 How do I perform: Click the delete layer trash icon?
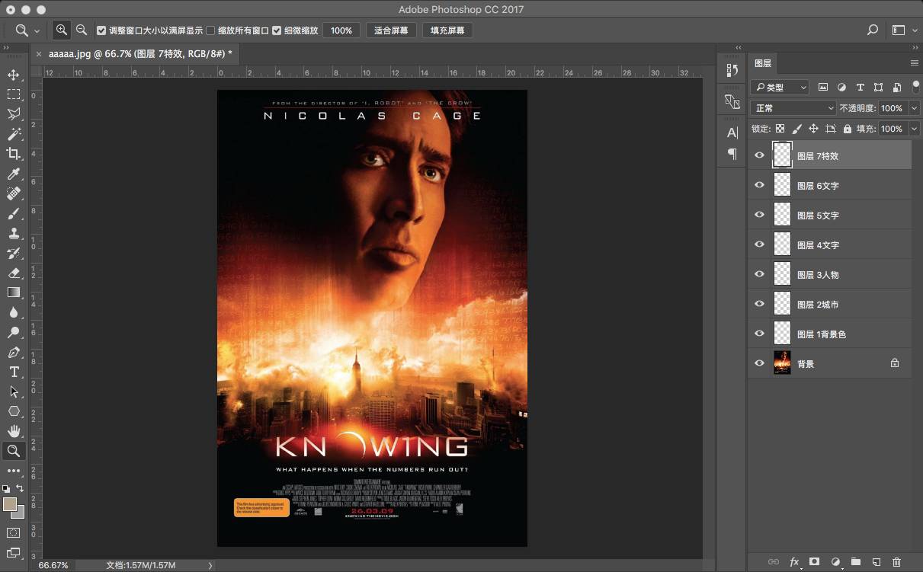pos(896,562)
